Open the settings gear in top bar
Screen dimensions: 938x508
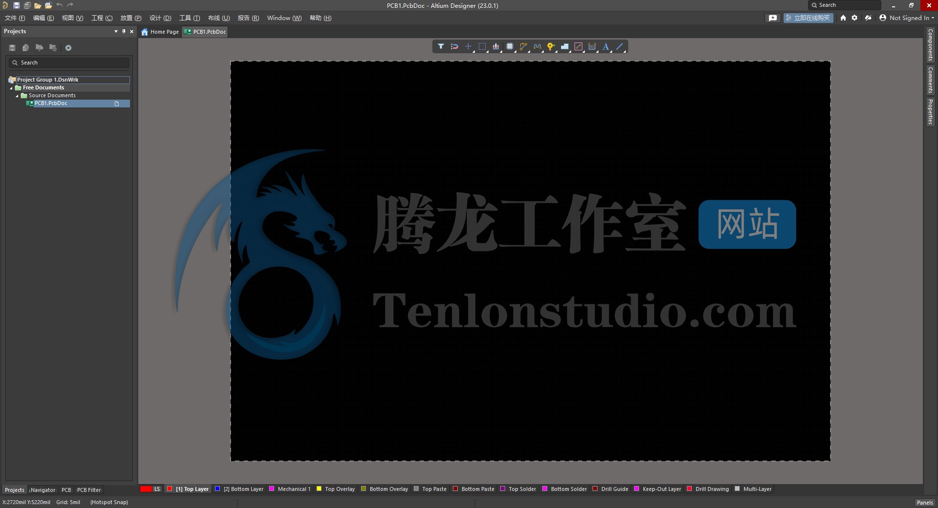tap(854, 18)
